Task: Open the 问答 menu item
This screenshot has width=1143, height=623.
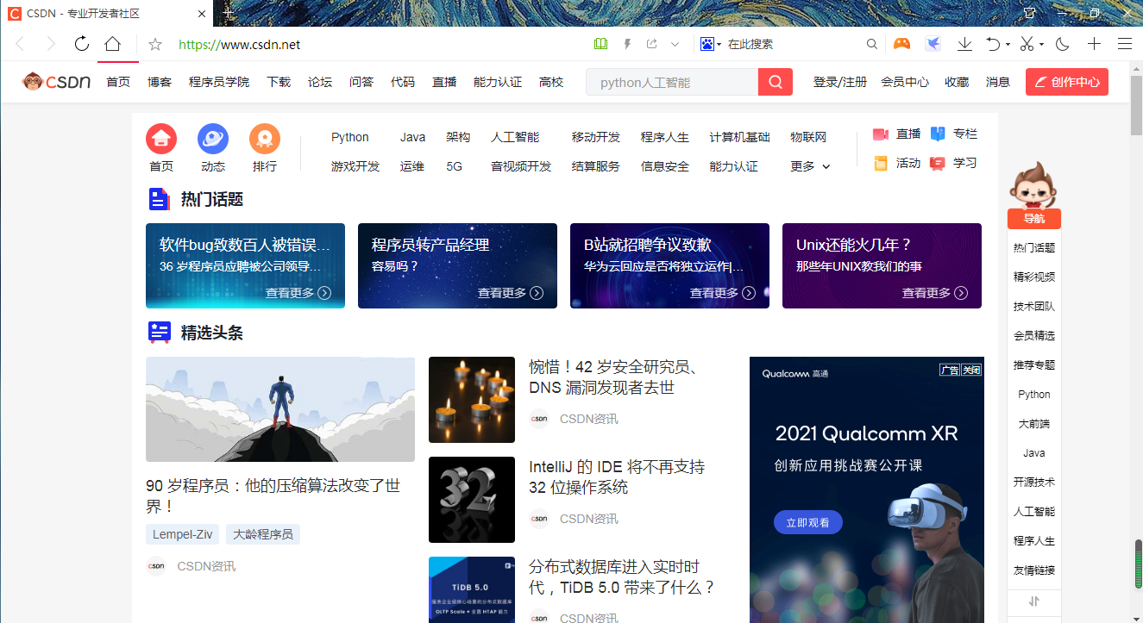Action: tap(361, 82)
